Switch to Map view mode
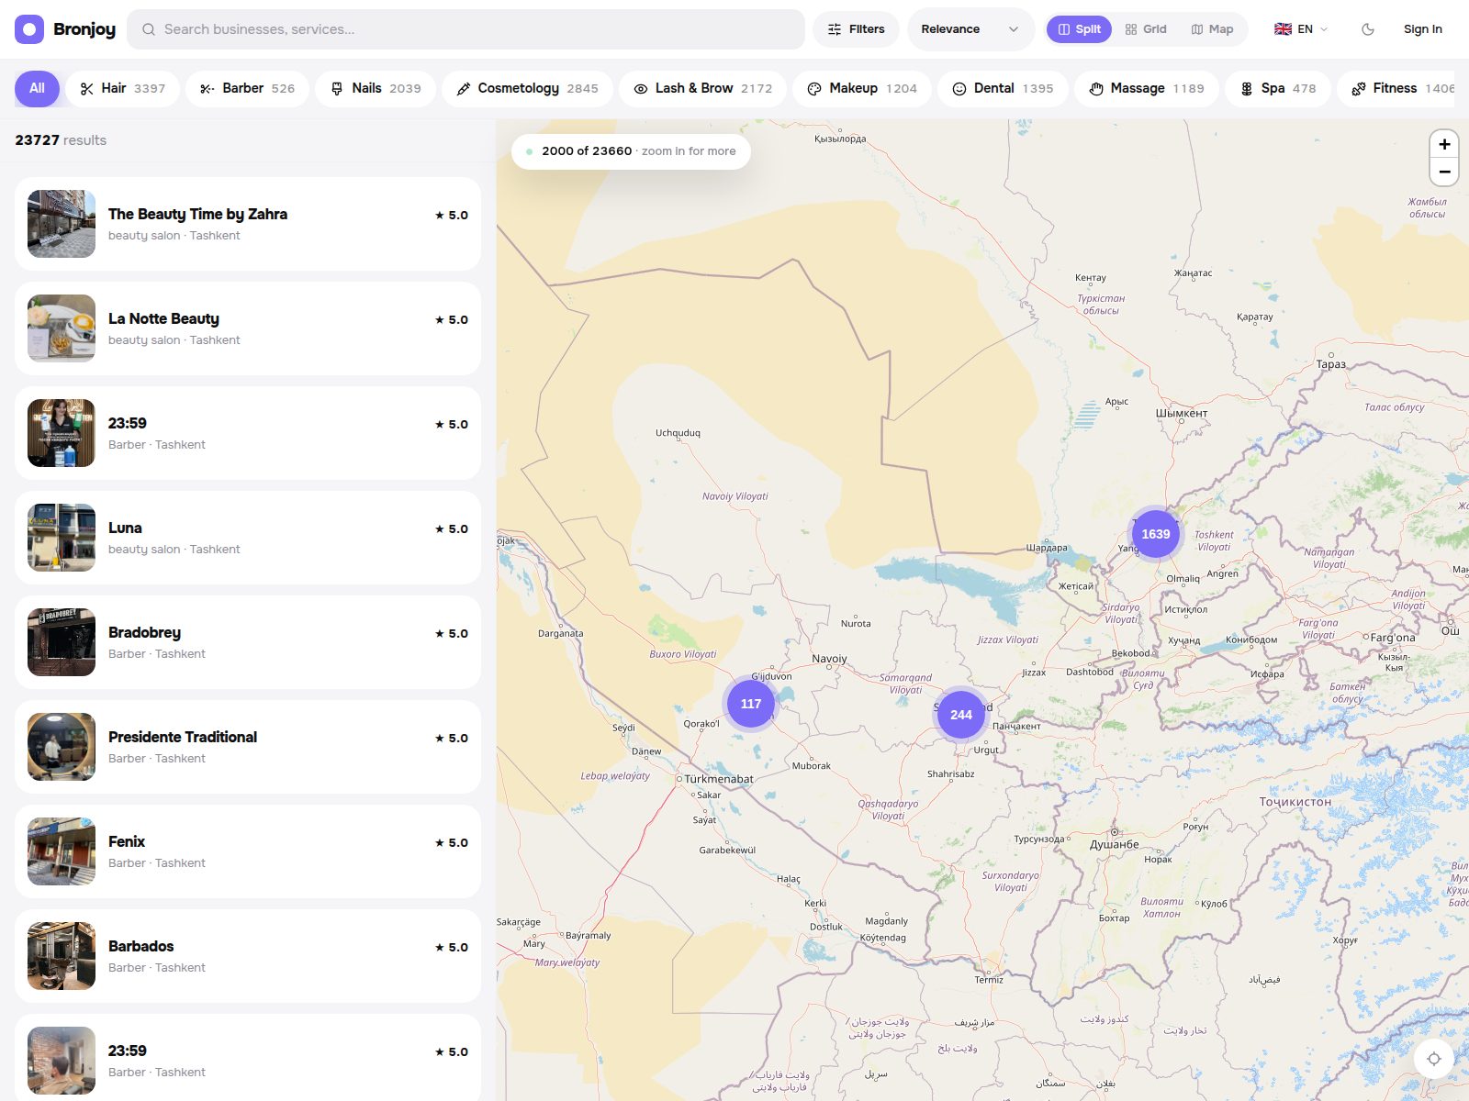 (1212, 29)
